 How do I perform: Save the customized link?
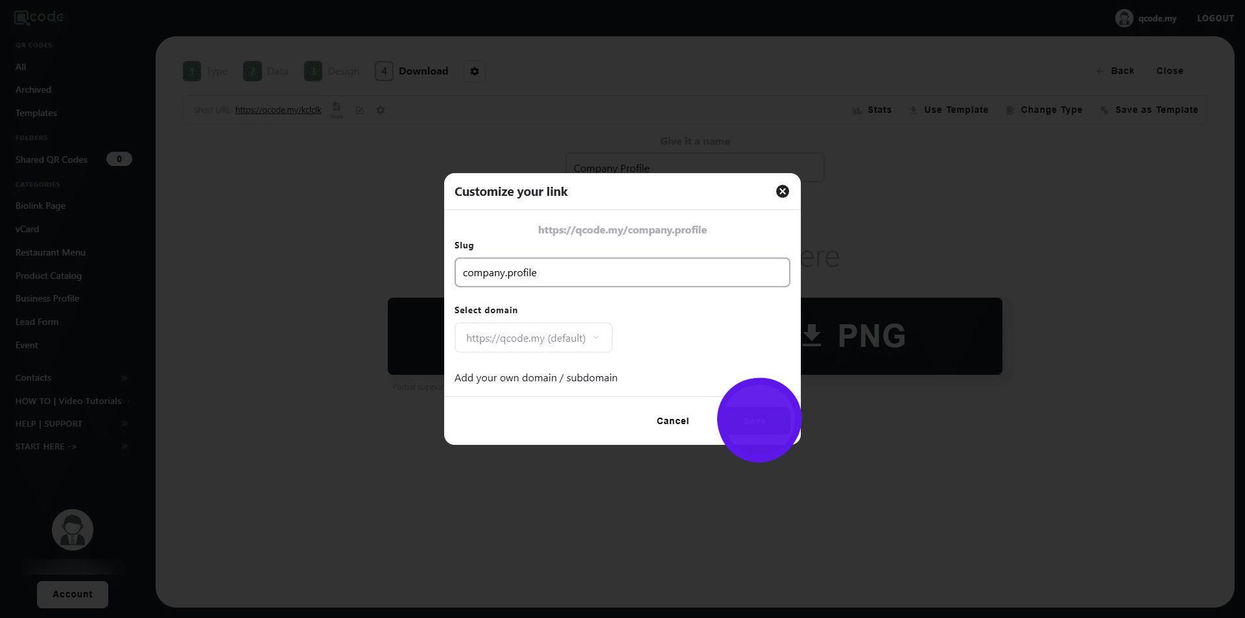pyautogui.click(x=755, y=421)
